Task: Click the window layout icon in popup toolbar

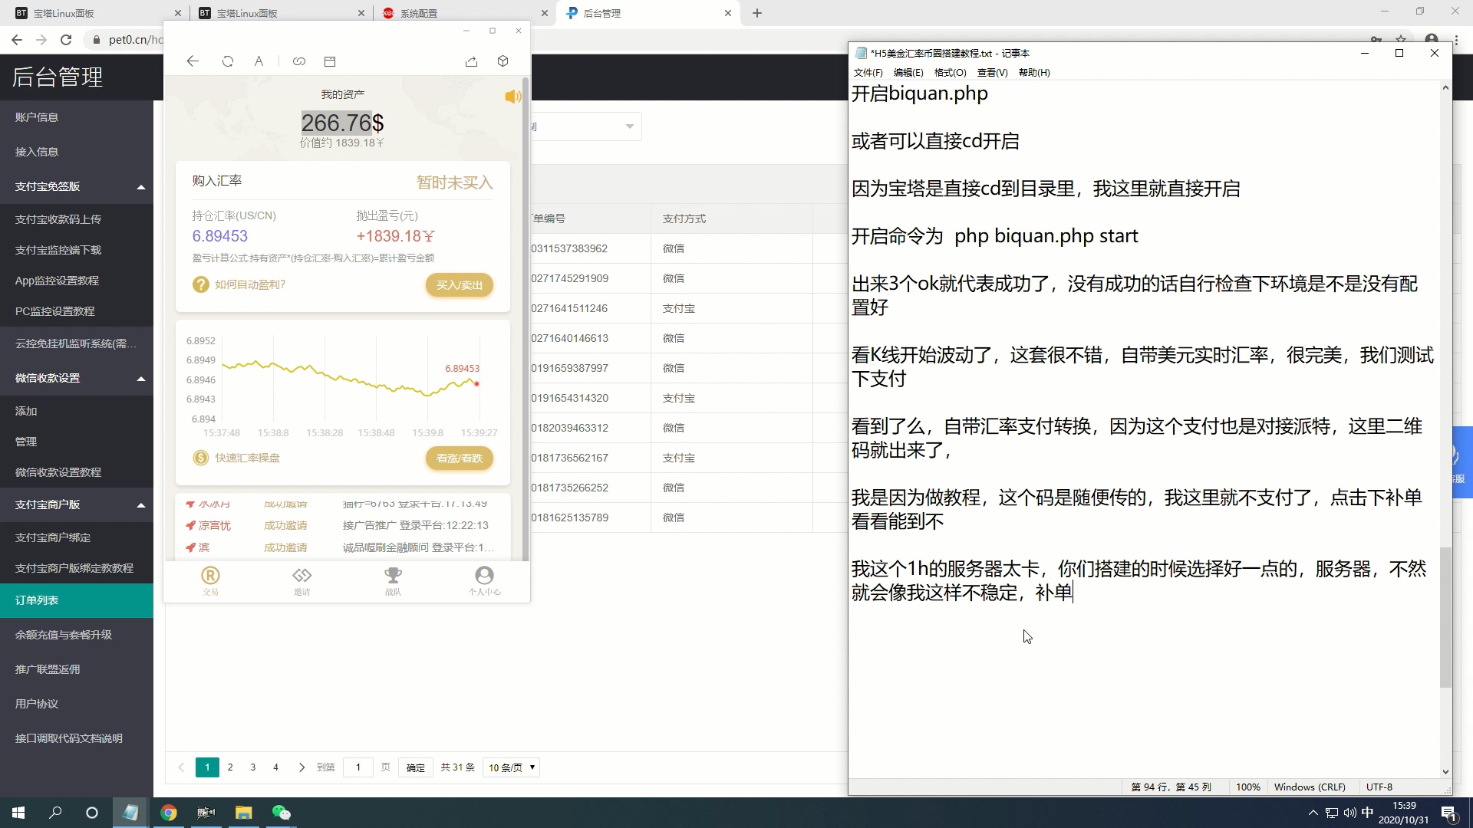Action: (330, 61)
